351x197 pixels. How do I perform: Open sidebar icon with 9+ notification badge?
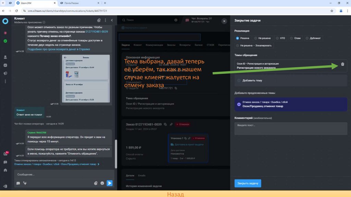(x=5, y=153)
